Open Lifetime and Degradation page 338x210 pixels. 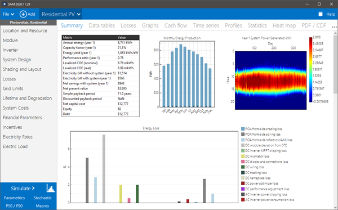pos(28,98)
